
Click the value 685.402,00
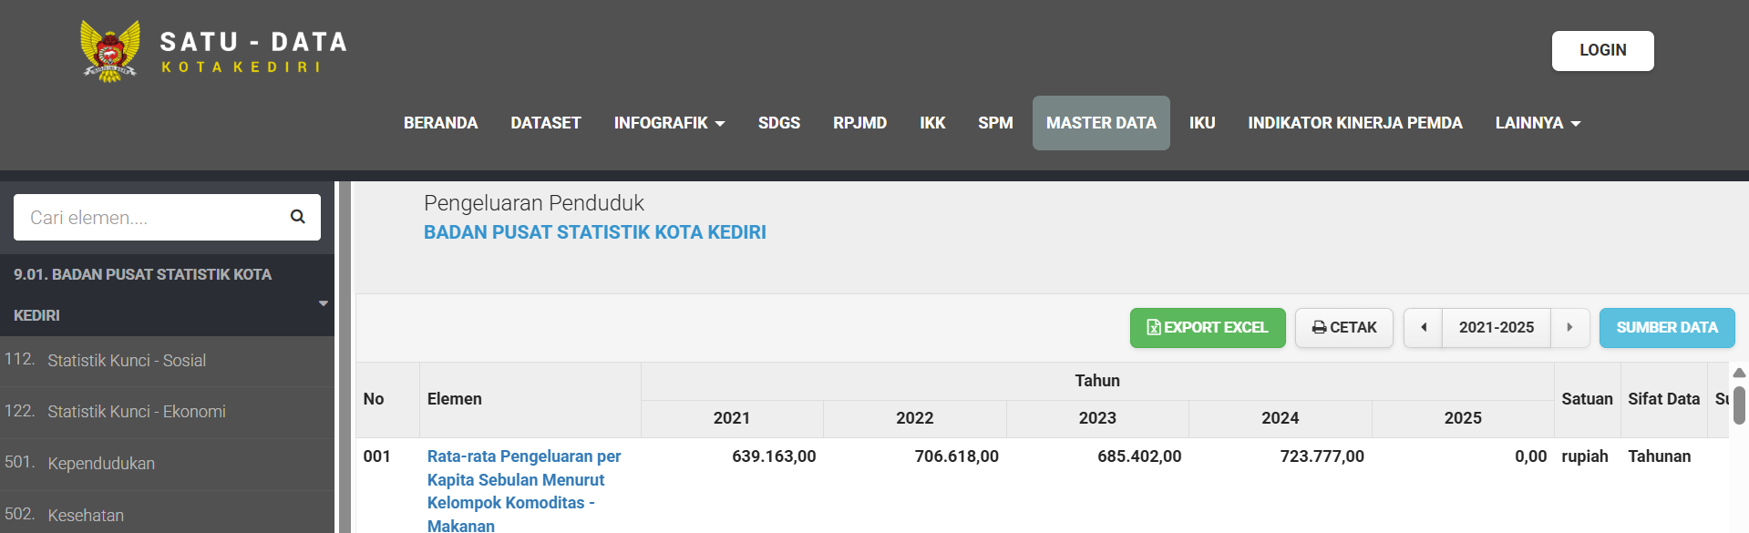(1139, 456)
